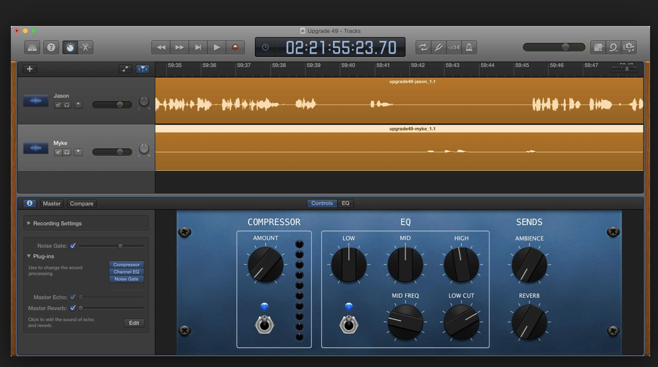Uncheck the Master Reverb checkbox
The width and height of the screenshot is (658, 367).
[x=73, y=308]
